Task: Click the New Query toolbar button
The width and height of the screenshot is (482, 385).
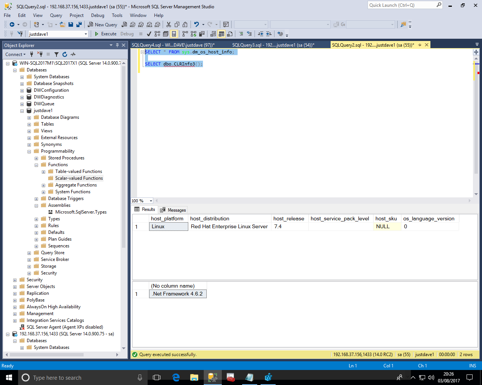Action: pyautogui.click(x=102, y=25)
